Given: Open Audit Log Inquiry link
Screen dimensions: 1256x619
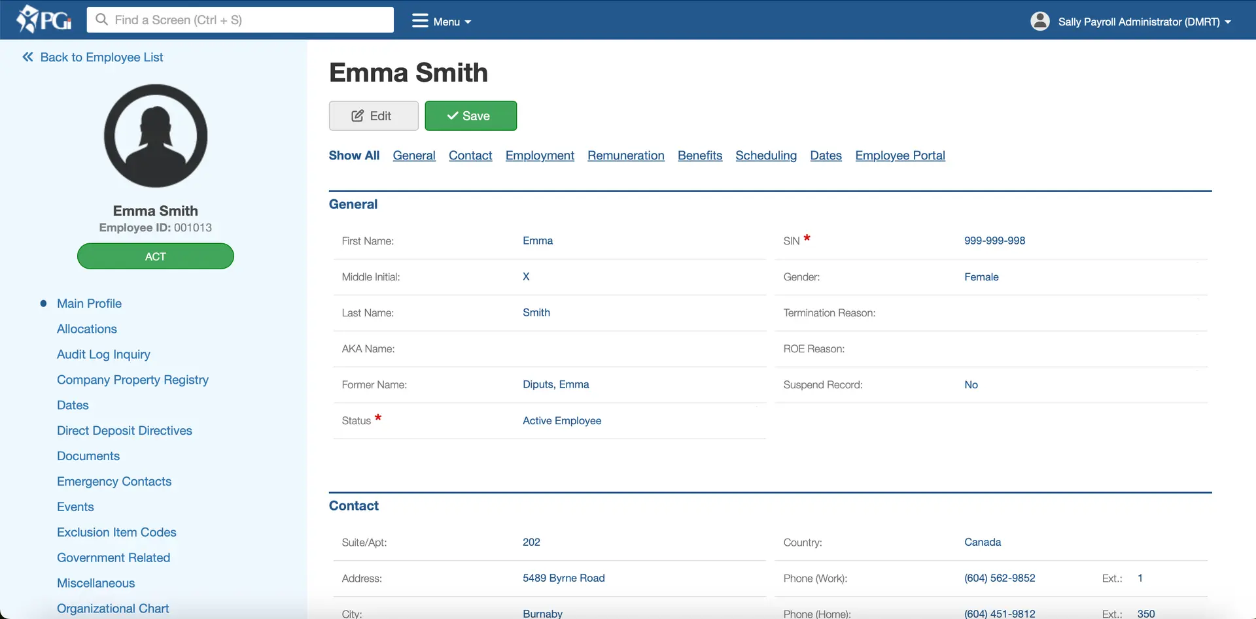Looking at the screenshot, I should pos(103,354).
